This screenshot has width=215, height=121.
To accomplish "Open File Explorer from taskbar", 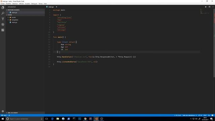I will pos(58,119).
